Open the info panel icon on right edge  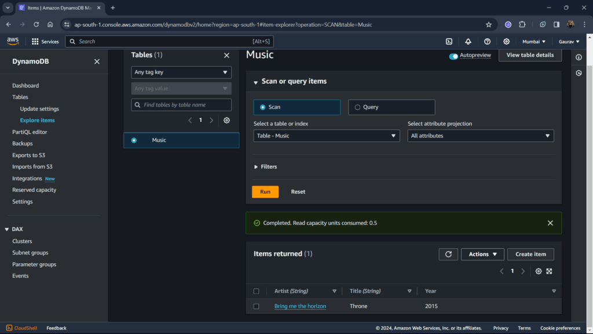pos(579,57)
